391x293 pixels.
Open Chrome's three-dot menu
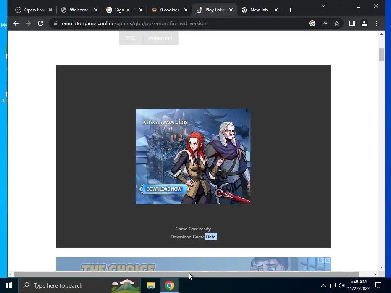tap(376, 23)
